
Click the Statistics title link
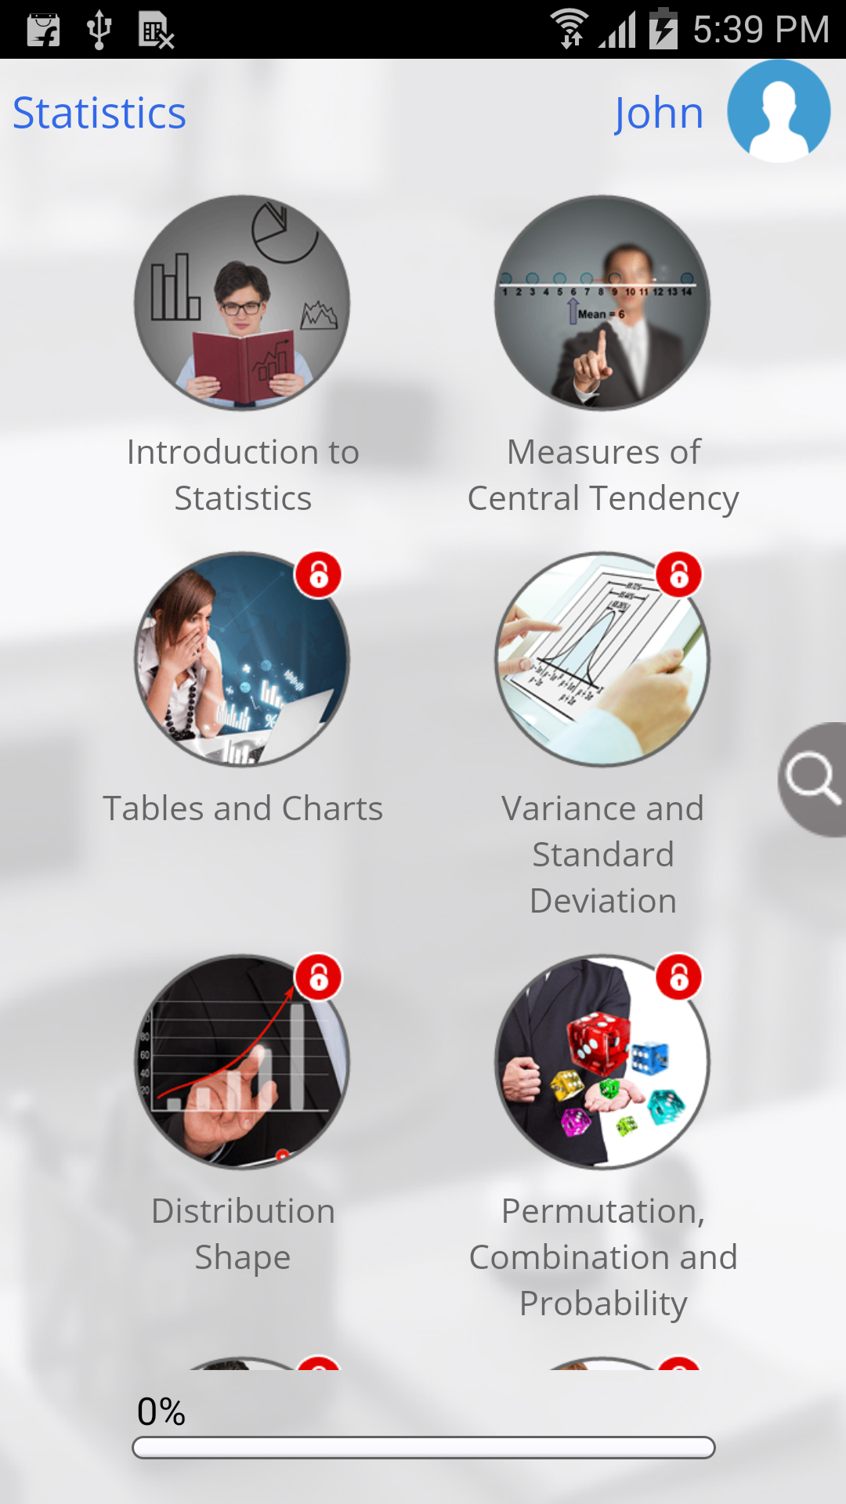[99, 113]
